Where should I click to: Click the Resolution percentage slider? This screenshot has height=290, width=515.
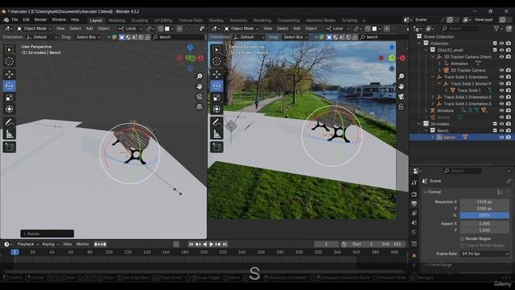point(484,215)
